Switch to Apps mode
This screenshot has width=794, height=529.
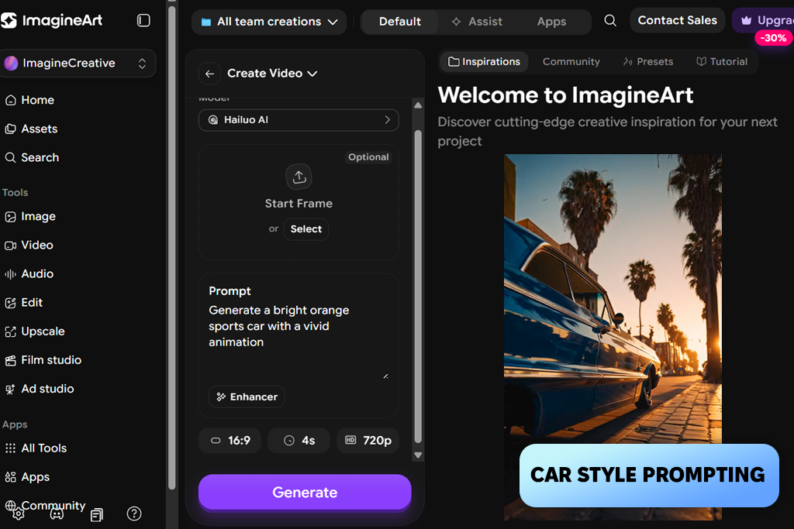coord(551,22)
